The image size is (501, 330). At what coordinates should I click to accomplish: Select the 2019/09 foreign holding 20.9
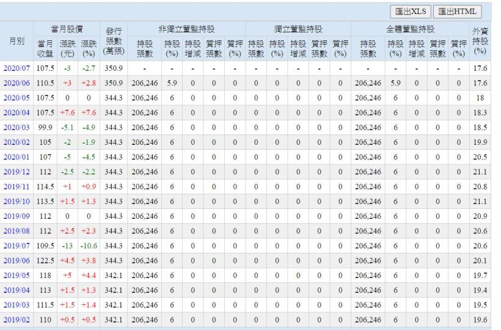[x=480, y=216]
